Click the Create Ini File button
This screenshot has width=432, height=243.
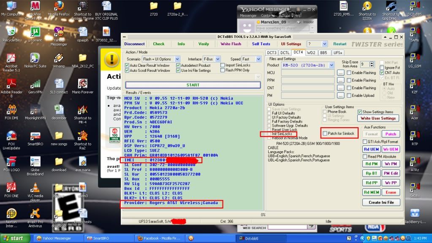381,202
